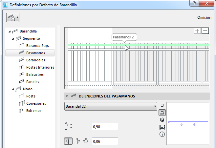The height and width of the screenshot is (148, 216).
Task: Toggle two-sided anchor offset option
Action: pyautogui.click(x=86, y=141)
